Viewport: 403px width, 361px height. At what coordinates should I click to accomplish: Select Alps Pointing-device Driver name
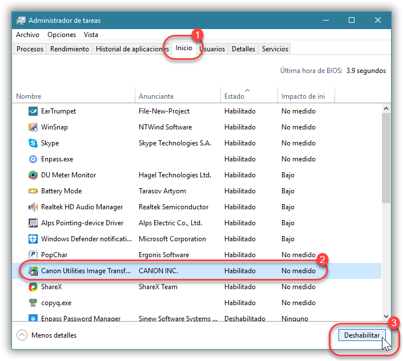pos(82,223)
